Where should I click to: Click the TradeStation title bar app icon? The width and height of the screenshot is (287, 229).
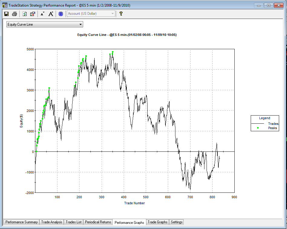pos(5,5)
